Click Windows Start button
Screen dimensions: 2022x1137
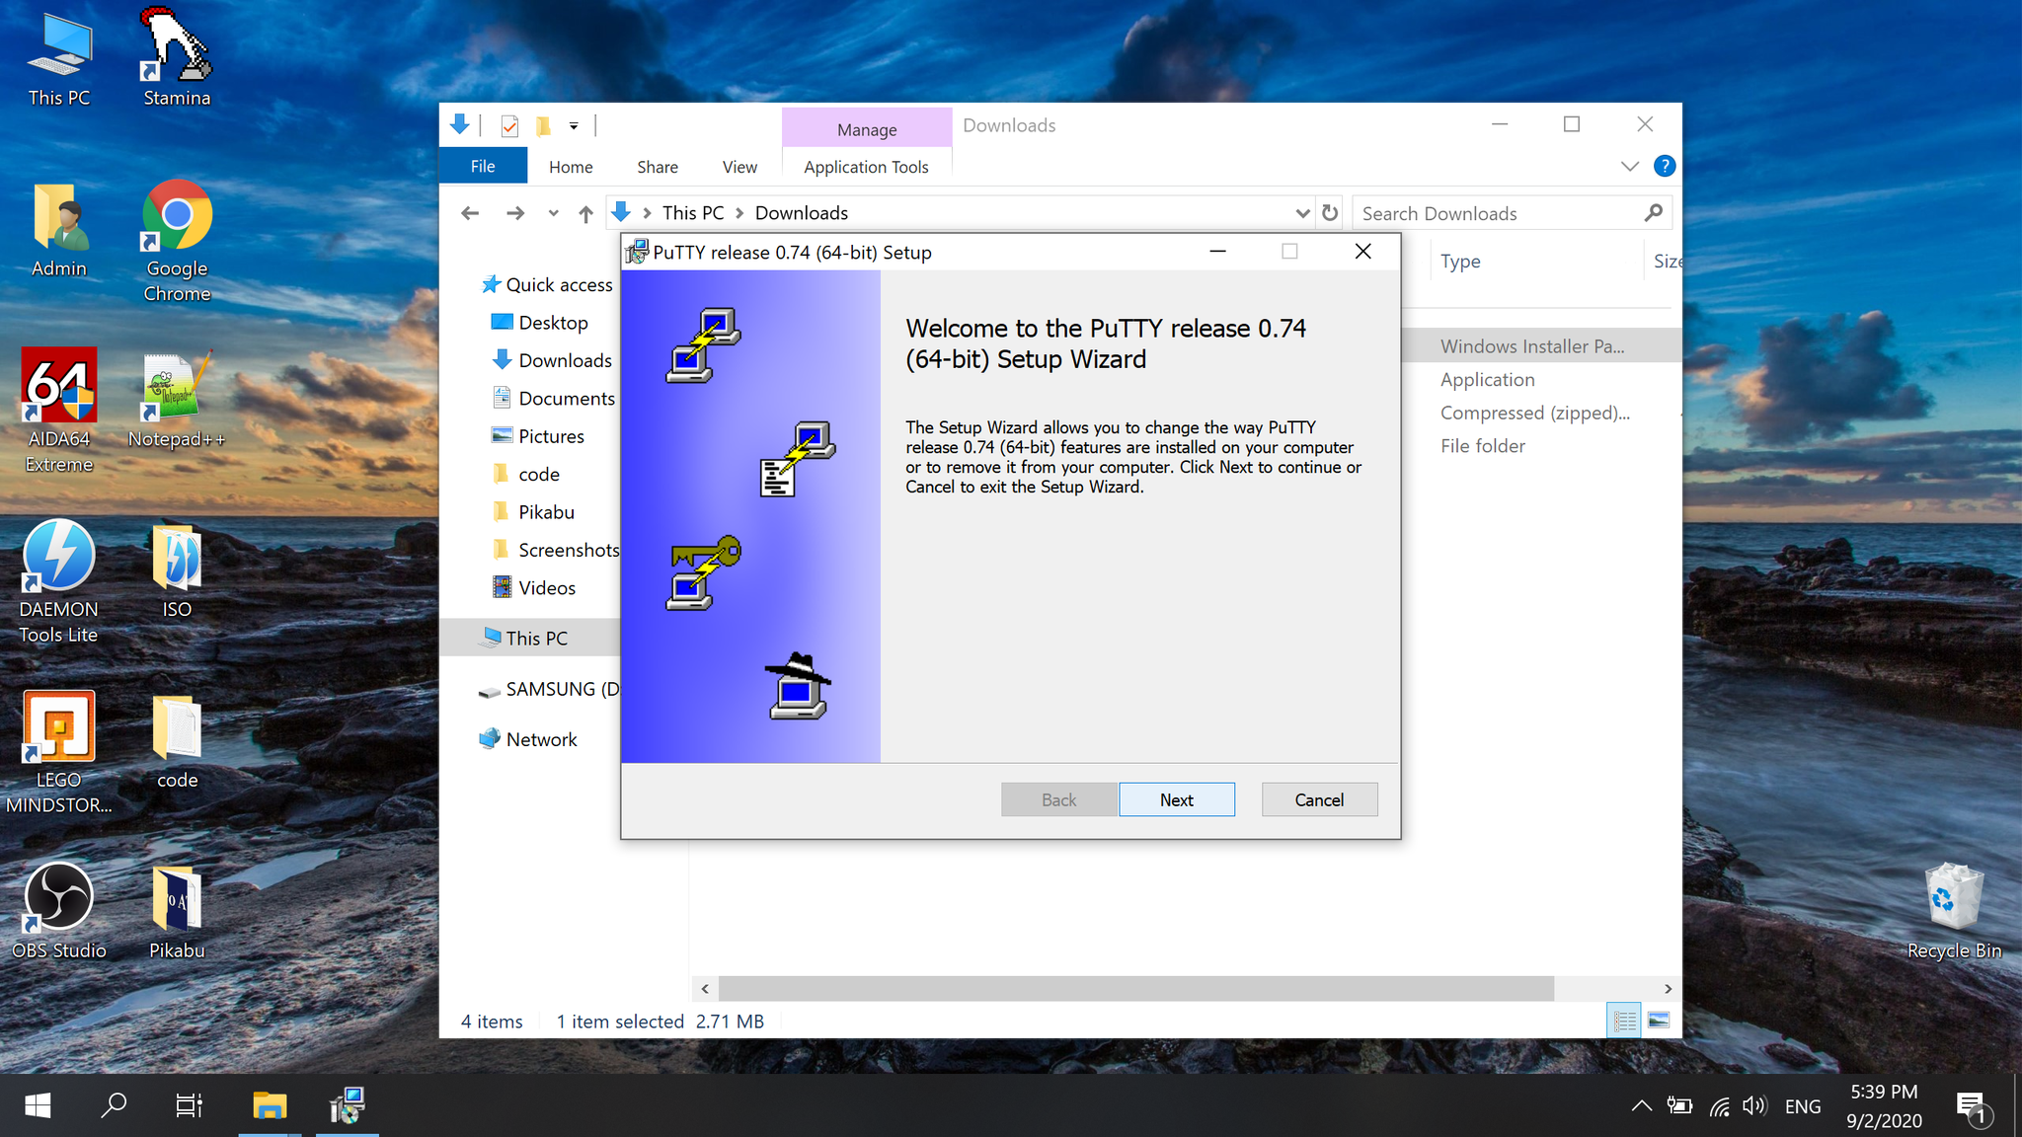pos(38,1105)
